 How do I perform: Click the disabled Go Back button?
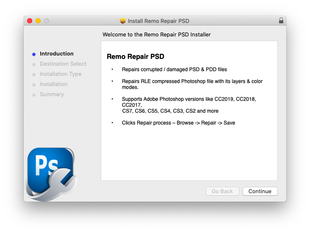pos(222,191)
